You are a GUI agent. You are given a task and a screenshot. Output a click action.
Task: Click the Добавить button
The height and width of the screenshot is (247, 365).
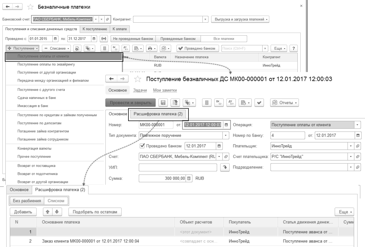[23, 212]
